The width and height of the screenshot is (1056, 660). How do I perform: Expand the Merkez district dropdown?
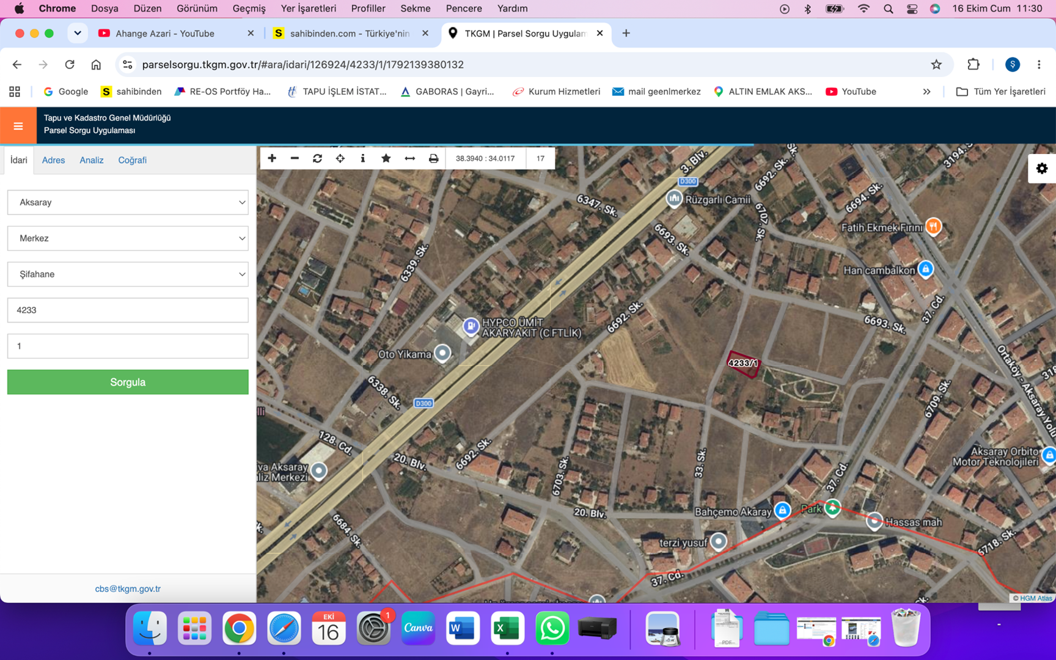click(x=128, y=238)
